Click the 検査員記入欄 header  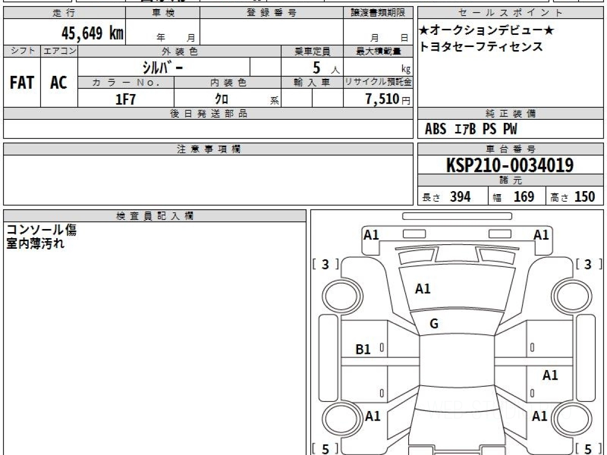pos(155,216)
